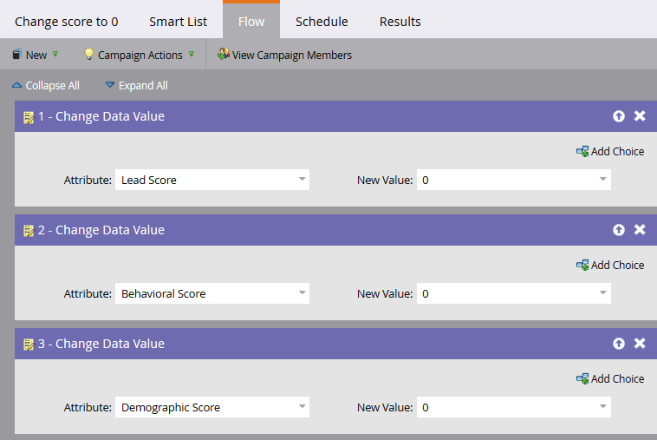The width and height of the screenshot is (657, 440).
Task: Move step 2 up using arrow icon
Action: (619, 230)
